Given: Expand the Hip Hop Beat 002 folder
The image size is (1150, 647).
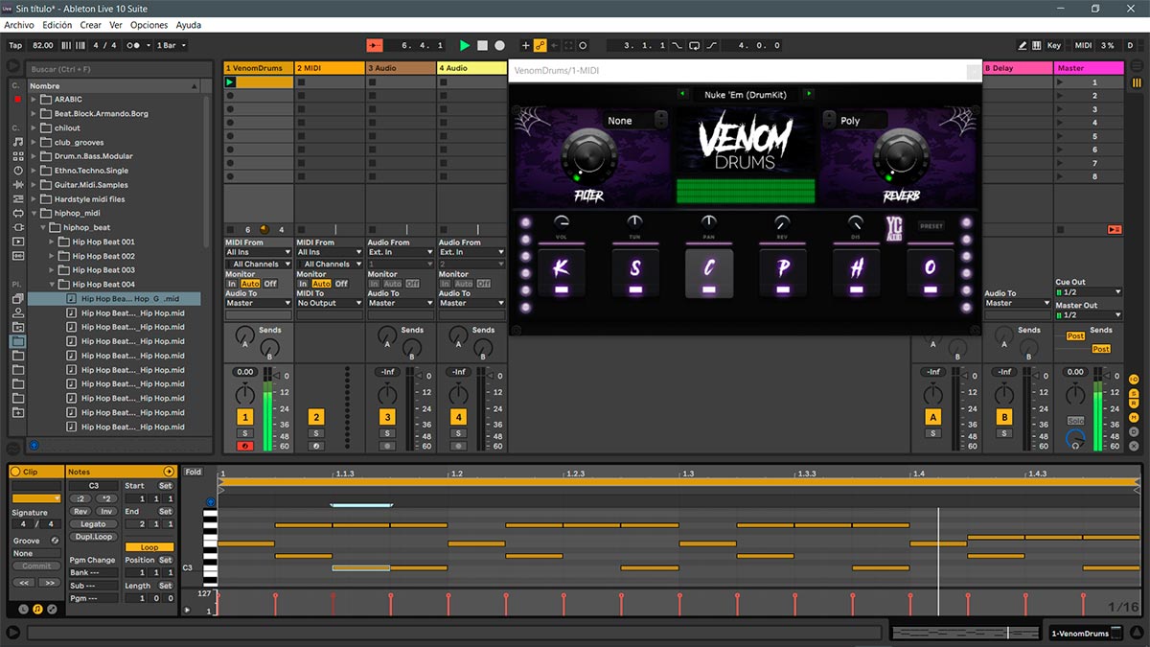Looking at the screenshot, I should point(53,256).
